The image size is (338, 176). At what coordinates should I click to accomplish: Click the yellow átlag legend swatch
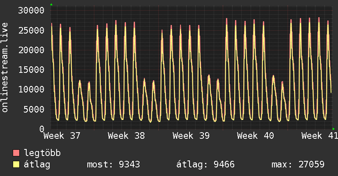tap(16, 165)
